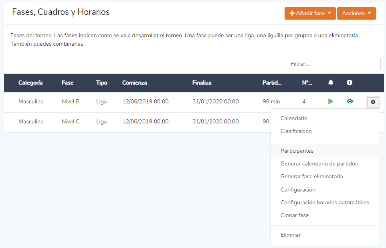The width and height of the screenshot is (386, 248).
Task: Choose Clonar fase menu entry
Action: 325,215
